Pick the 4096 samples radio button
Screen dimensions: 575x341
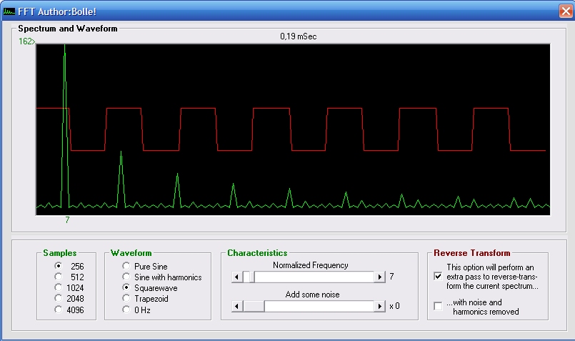[59, 310]
